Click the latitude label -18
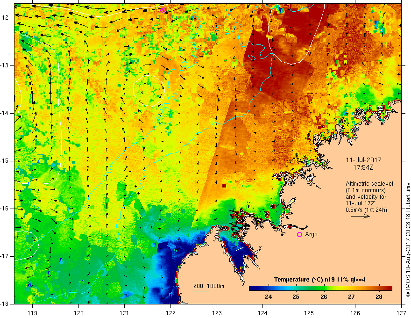This screenshot has height=318, width=411. (5, 304)
